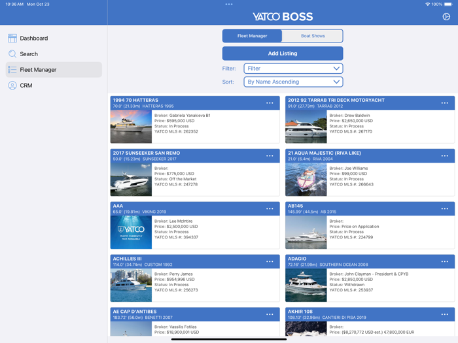This screenshot has height=343, width=458.
Task: Click the 1994 70 HATTERAS listing title
Action: pos(135,100)
